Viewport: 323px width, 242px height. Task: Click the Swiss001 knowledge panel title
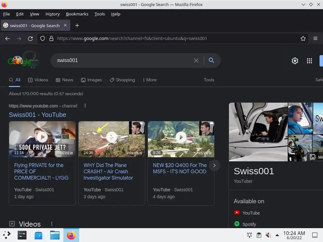(x=254, y=171)
